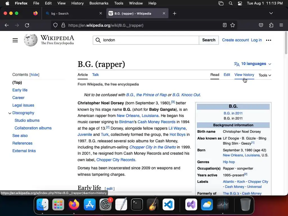Jump to Legal issues in contents
The width and height of the screenshot is (288, 216).
23,105
